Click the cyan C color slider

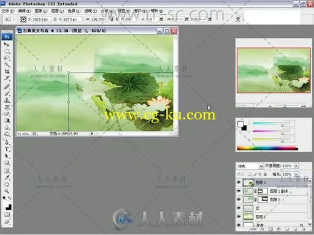[x=267, y=124]
